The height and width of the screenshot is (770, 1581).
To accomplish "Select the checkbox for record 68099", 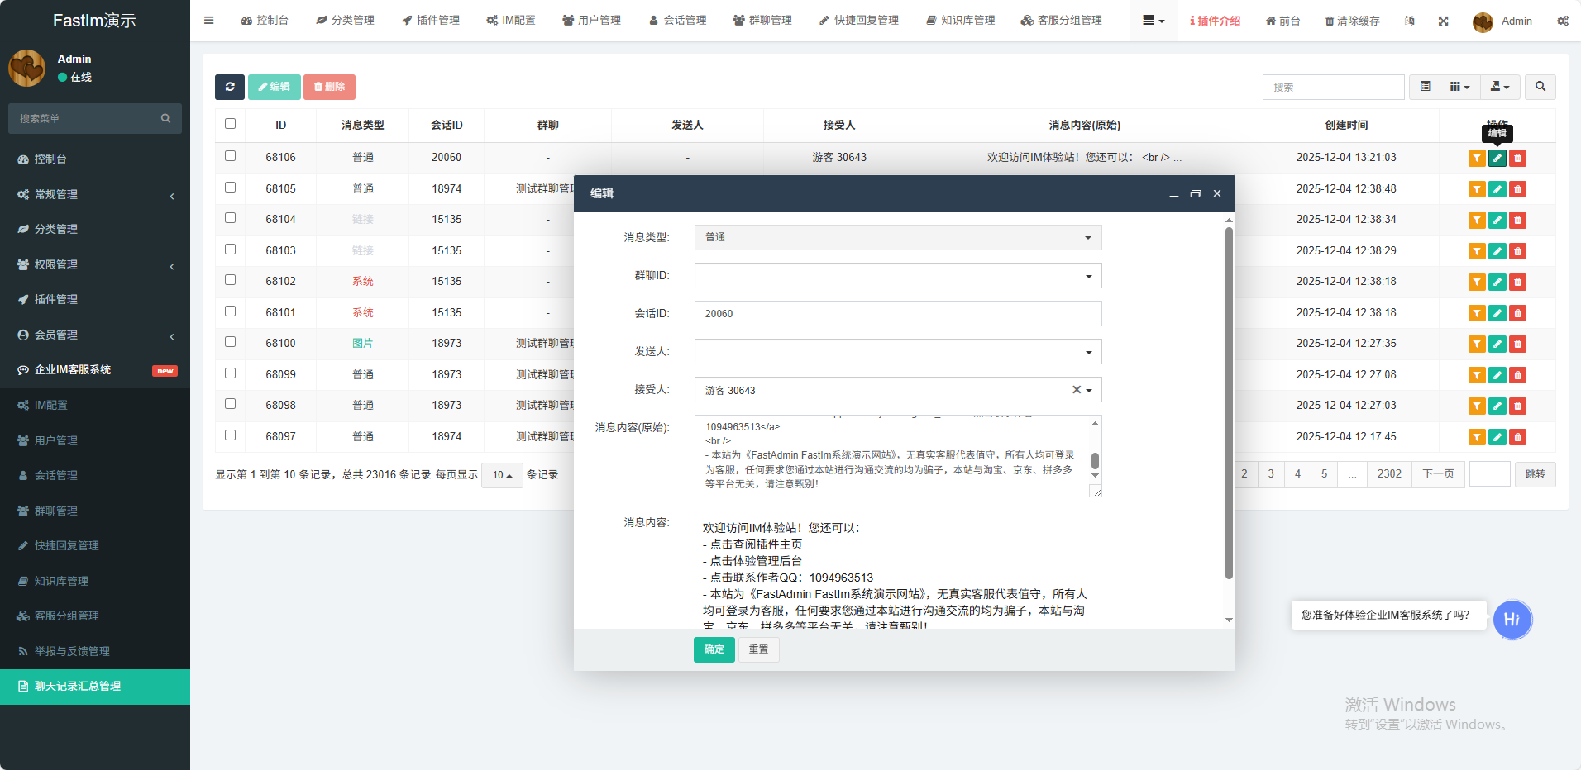I will coord(230,373).
